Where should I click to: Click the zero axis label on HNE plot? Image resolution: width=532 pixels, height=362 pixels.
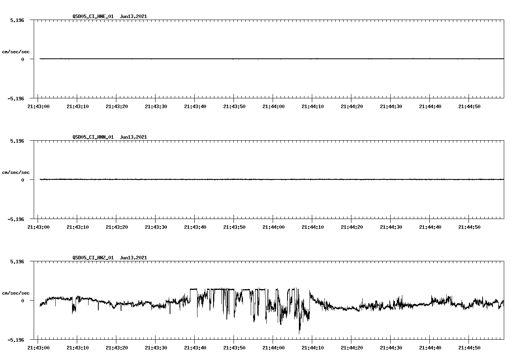pos(23,59)
